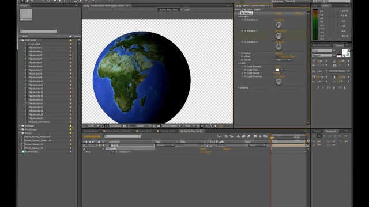369x207 pixels.
Task: Toggle stopwatch for Rotation Z
Action: coord(245,42)
